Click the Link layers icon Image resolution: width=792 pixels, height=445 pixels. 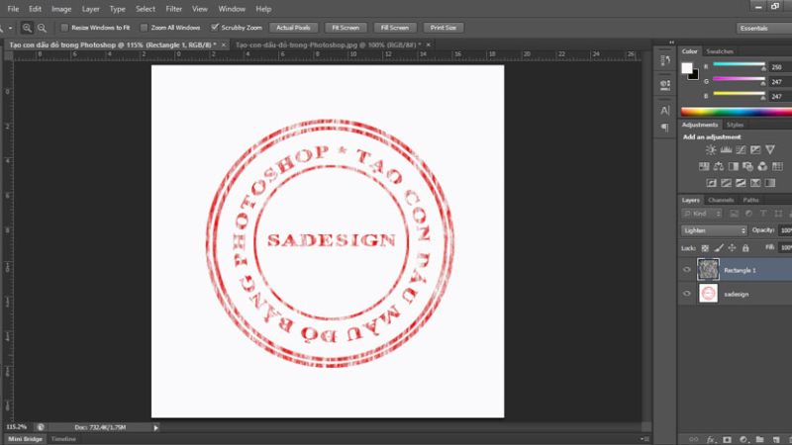point(694,440)
